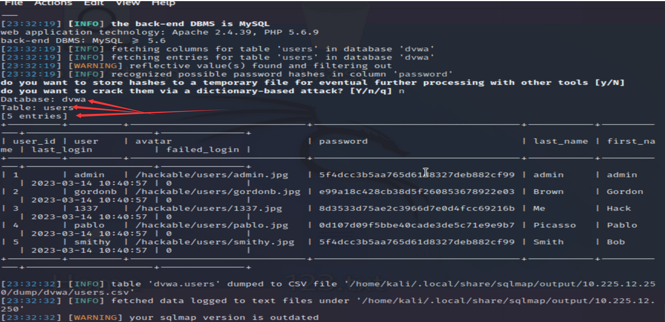The image size is (665, 322).
Task: Click the '/hackable/users/1337.jpg' avatar path
Action: [209, 208]
